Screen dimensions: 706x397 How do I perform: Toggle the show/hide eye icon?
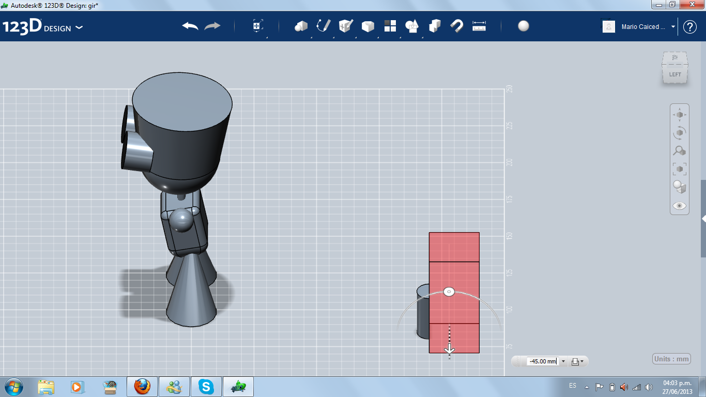tap(680, 206)
